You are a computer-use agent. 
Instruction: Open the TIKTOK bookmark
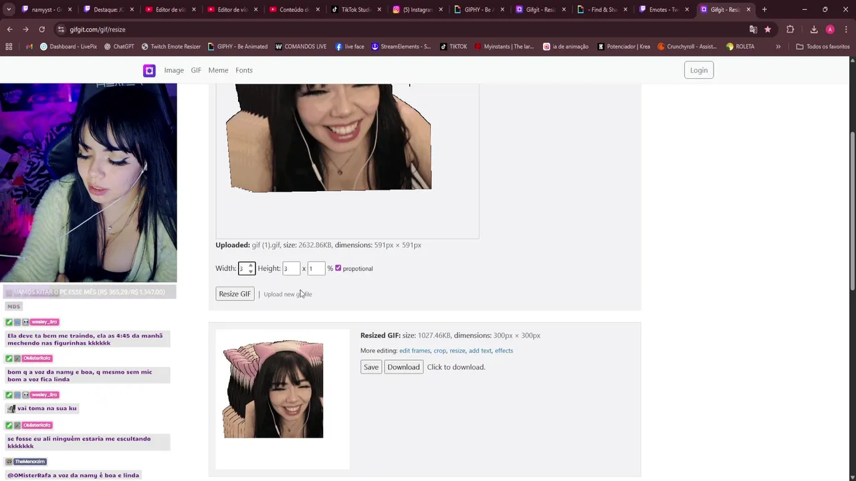pos(453,47)
